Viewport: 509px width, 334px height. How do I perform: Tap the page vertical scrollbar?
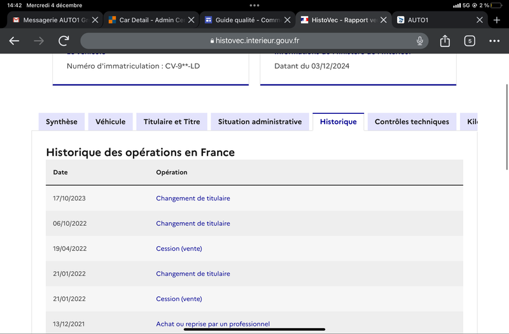pos(506,127)
